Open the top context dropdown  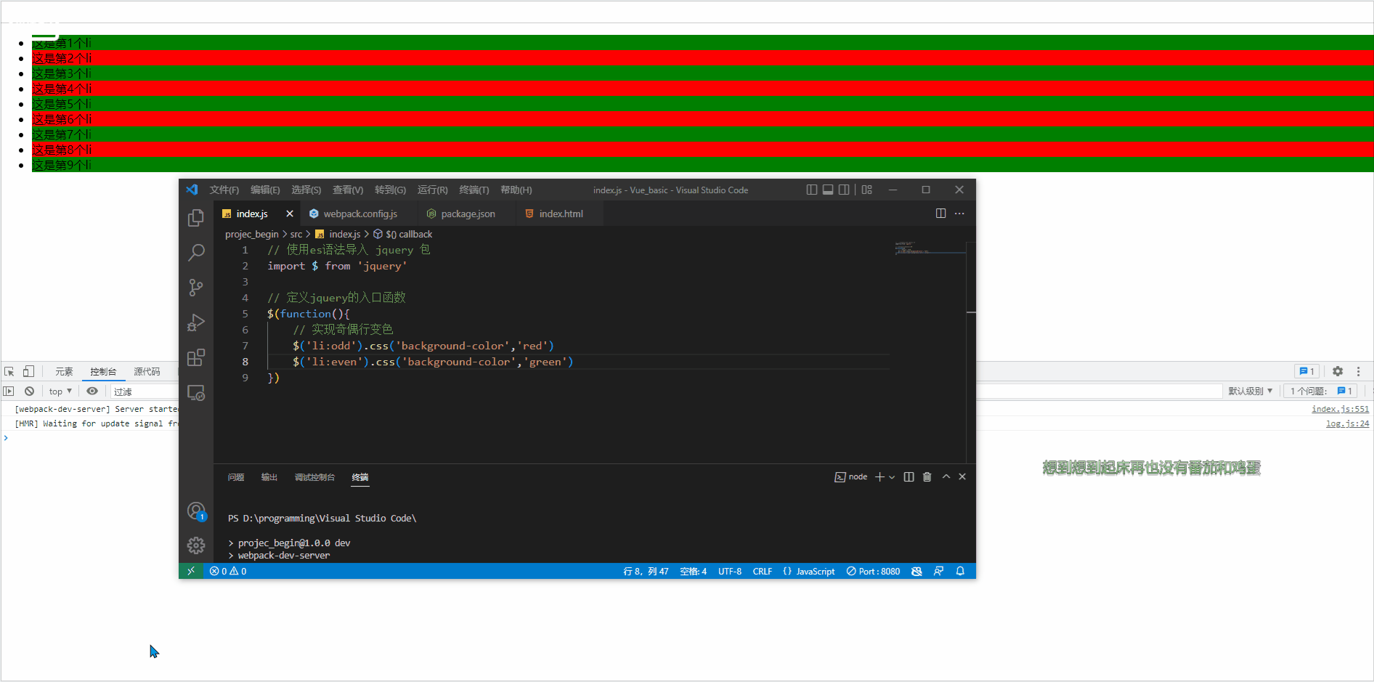60,391
